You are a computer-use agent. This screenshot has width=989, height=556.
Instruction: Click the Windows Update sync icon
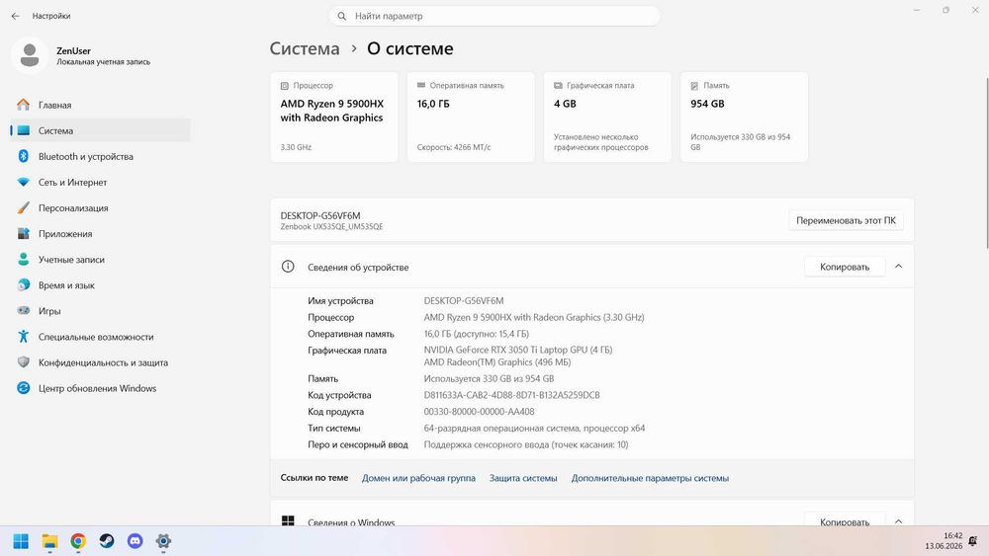point(24,388)
